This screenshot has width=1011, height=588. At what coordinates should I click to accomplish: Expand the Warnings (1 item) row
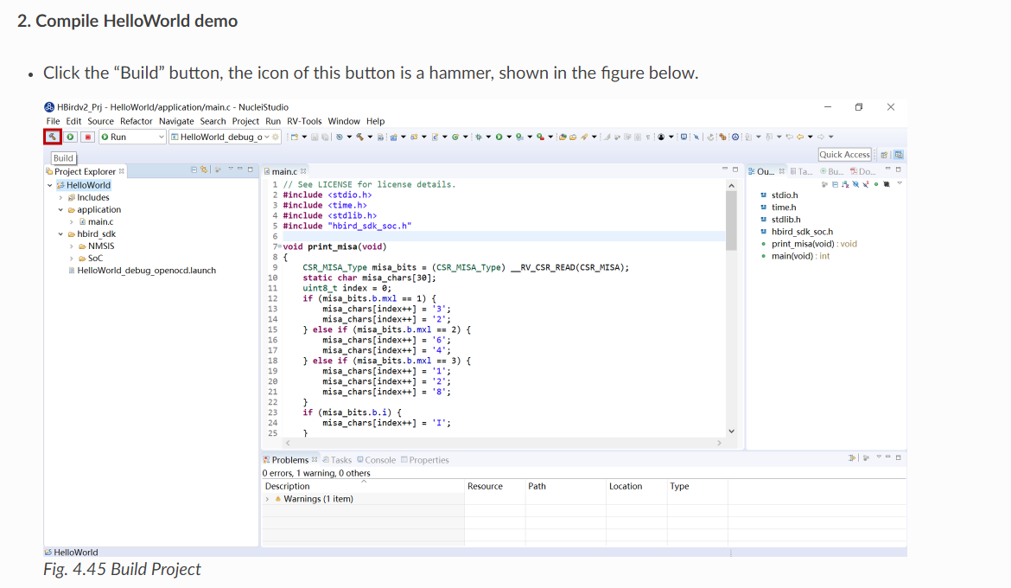(268, 499)
